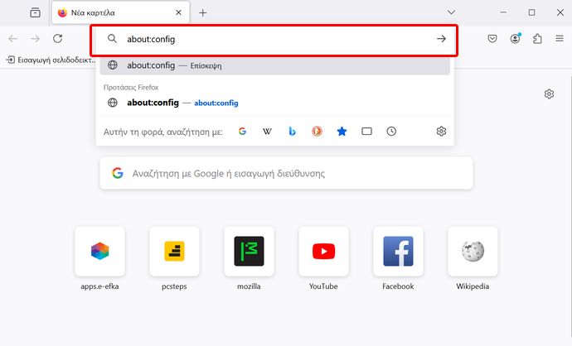Search this time with Google icon

pyautogui.click(x=242, y=131)
